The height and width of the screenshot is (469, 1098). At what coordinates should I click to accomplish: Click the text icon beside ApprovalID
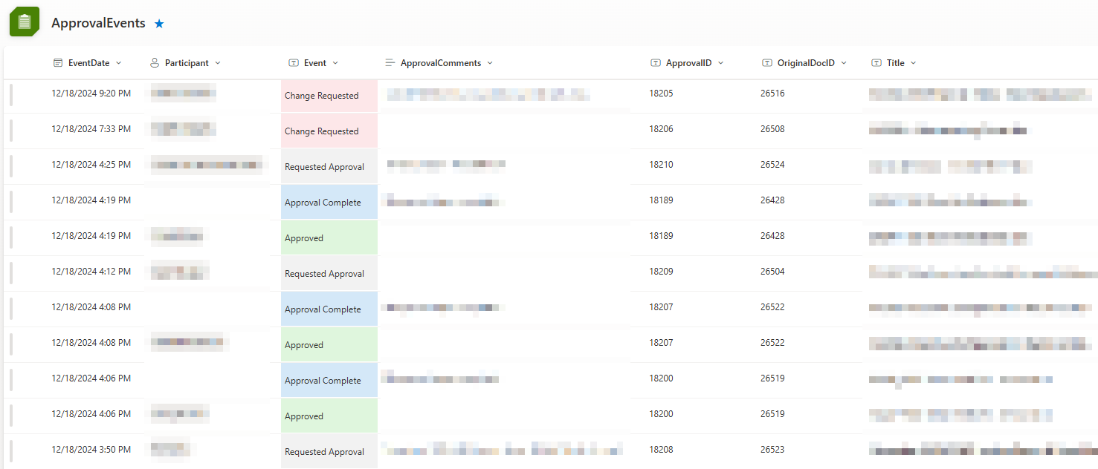[x=655, y=63]
